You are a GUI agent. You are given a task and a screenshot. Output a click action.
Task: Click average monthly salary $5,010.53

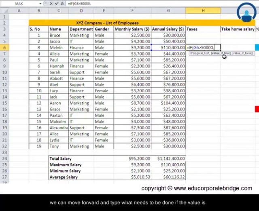pos(132,177)
